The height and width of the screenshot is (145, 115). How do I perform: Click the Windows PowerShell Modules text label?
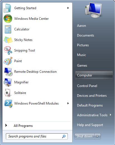coord(36,103)
